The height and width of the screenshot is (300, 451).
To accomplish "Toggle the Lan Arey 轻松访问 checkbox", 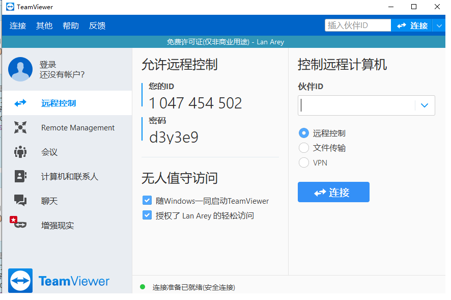I will 147,215.
